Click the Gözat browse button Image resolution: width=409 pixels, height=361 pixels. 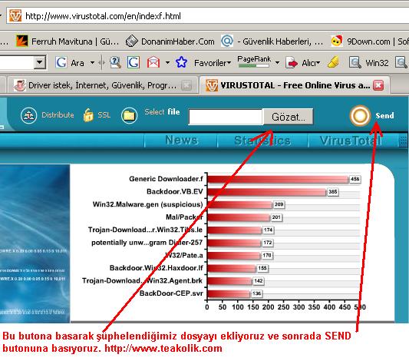coord(288,117)
